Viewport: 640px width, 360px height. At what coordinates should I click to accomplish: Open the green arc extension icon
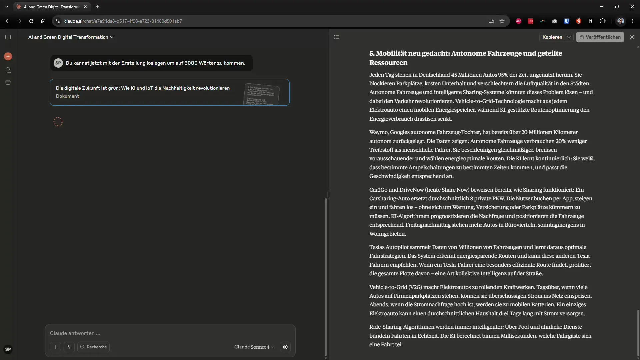(543, 21)
